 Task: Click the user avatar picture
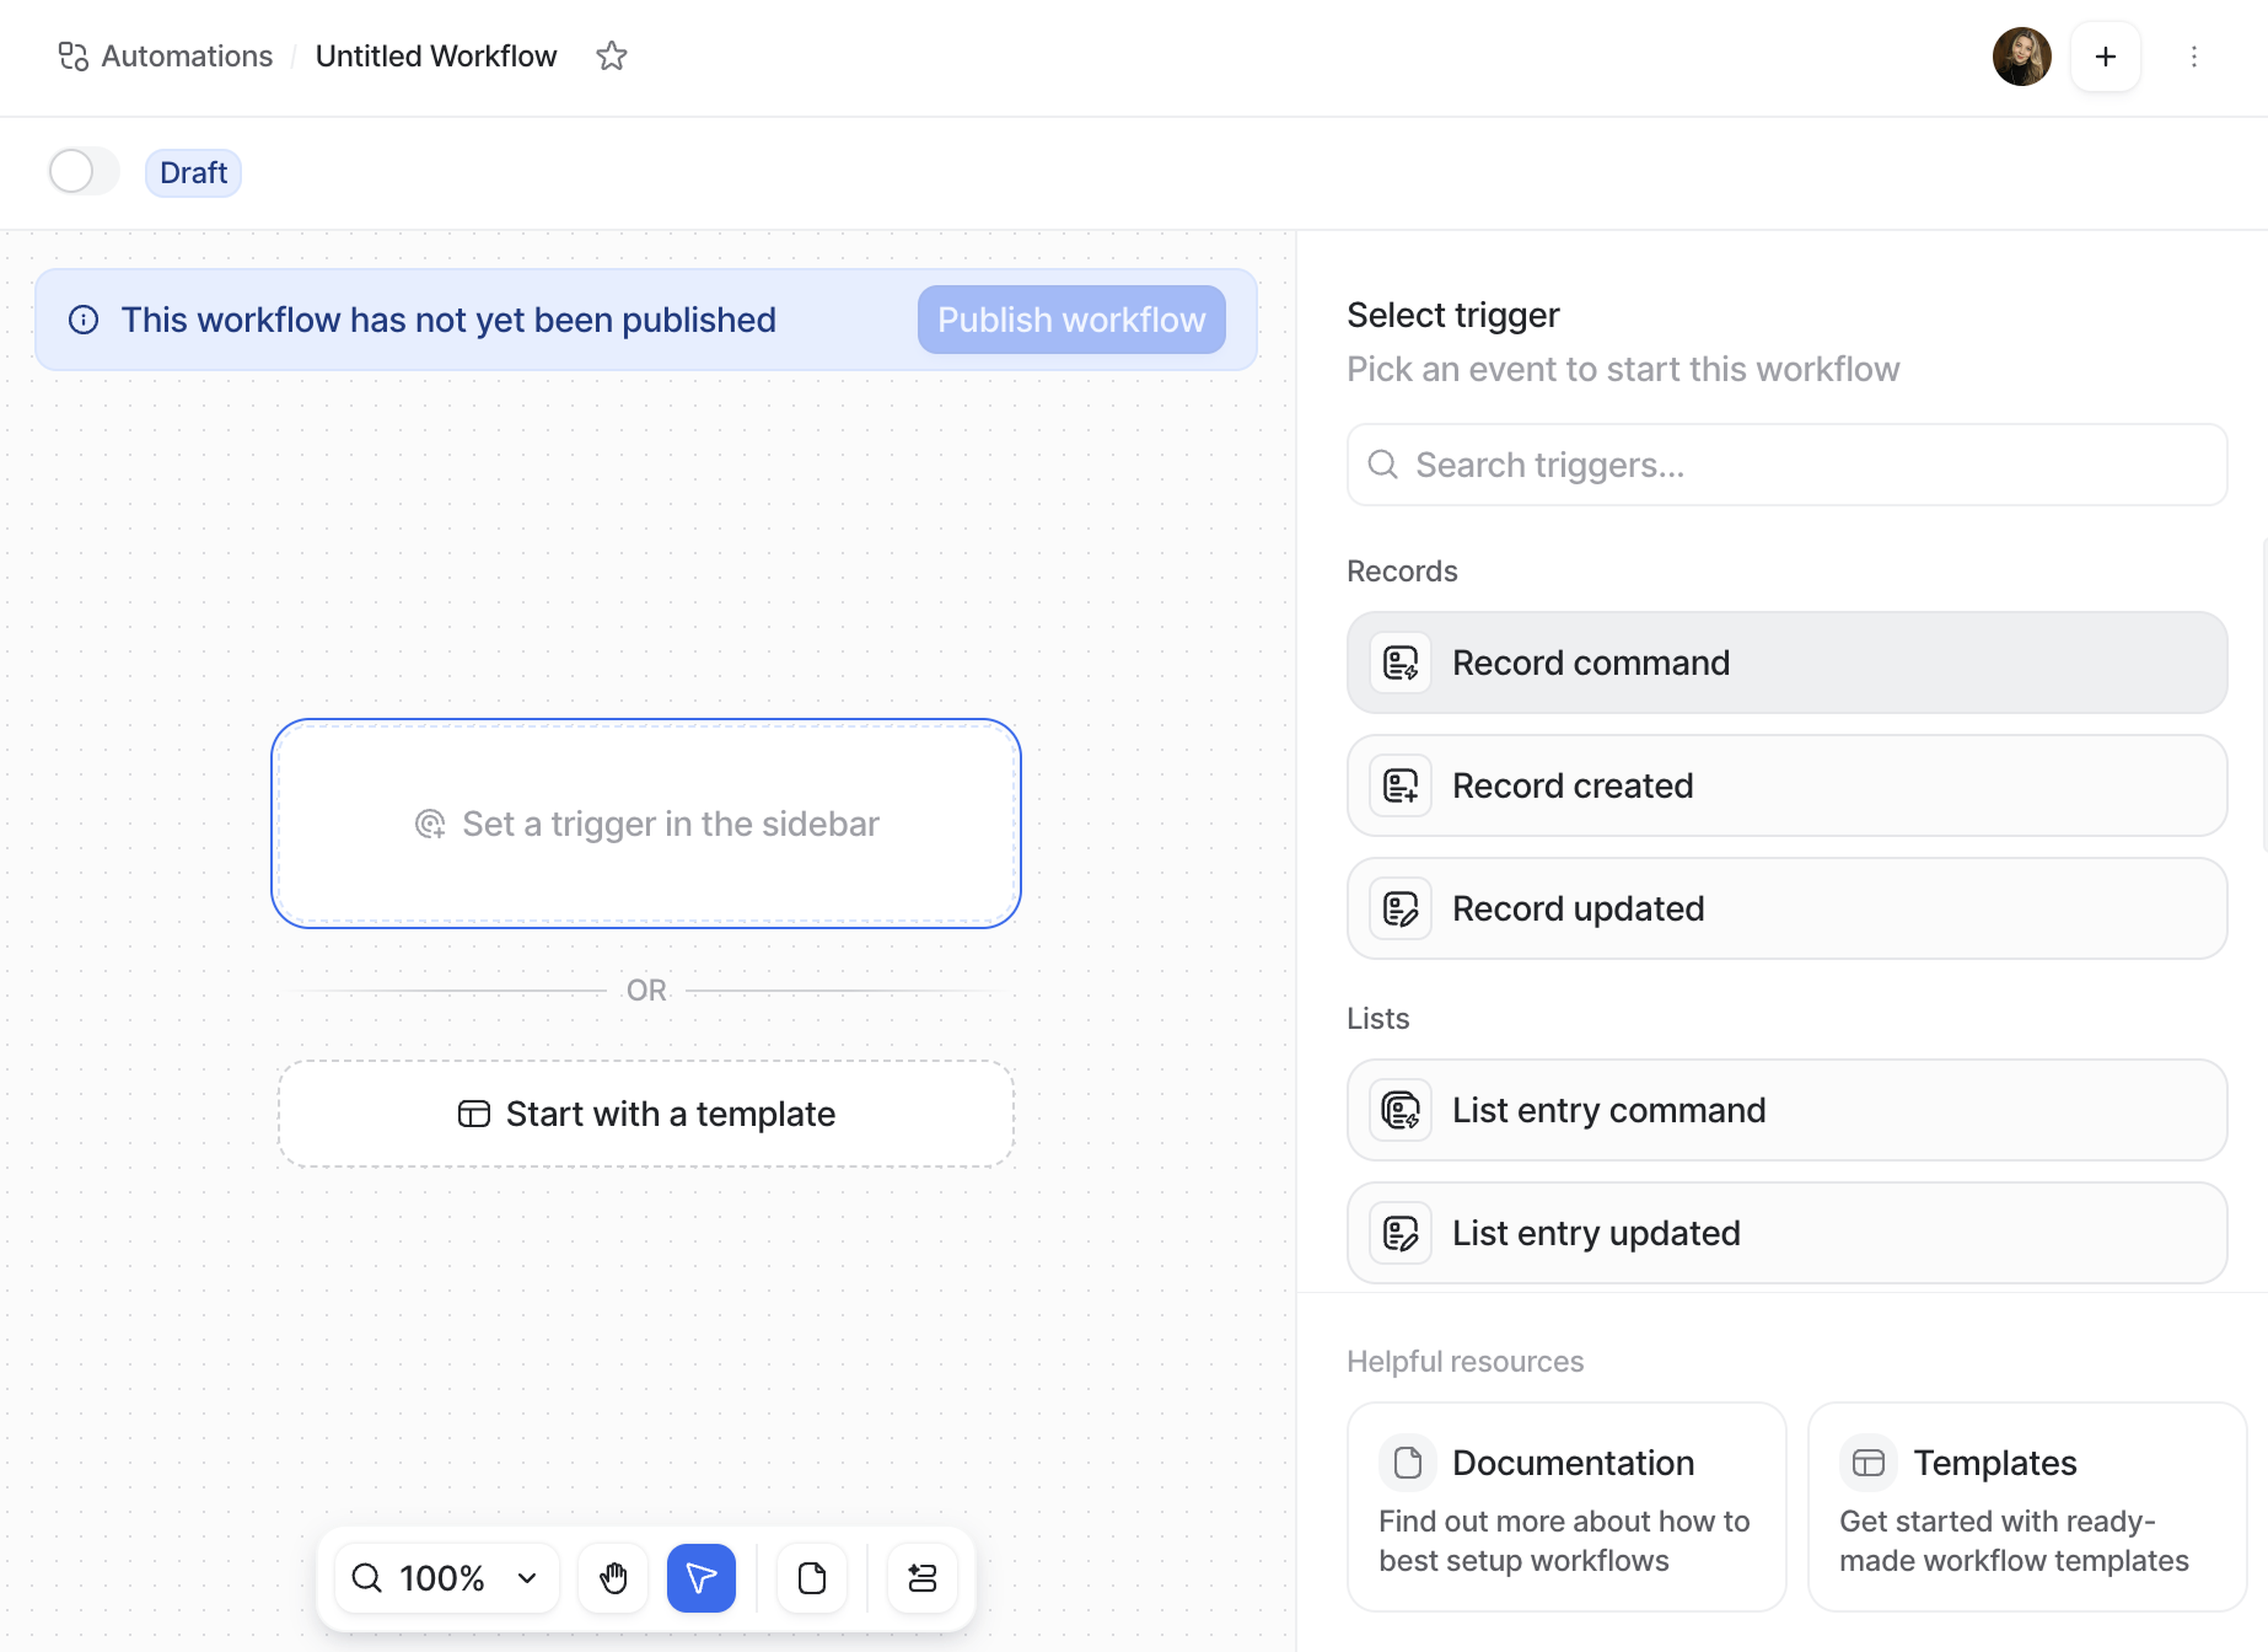pyautogui.click(x=2021, y=56)
